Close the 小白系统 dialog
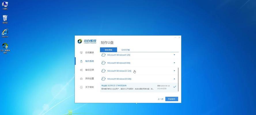This screenshot has width=256, height=115. [179, 37]
